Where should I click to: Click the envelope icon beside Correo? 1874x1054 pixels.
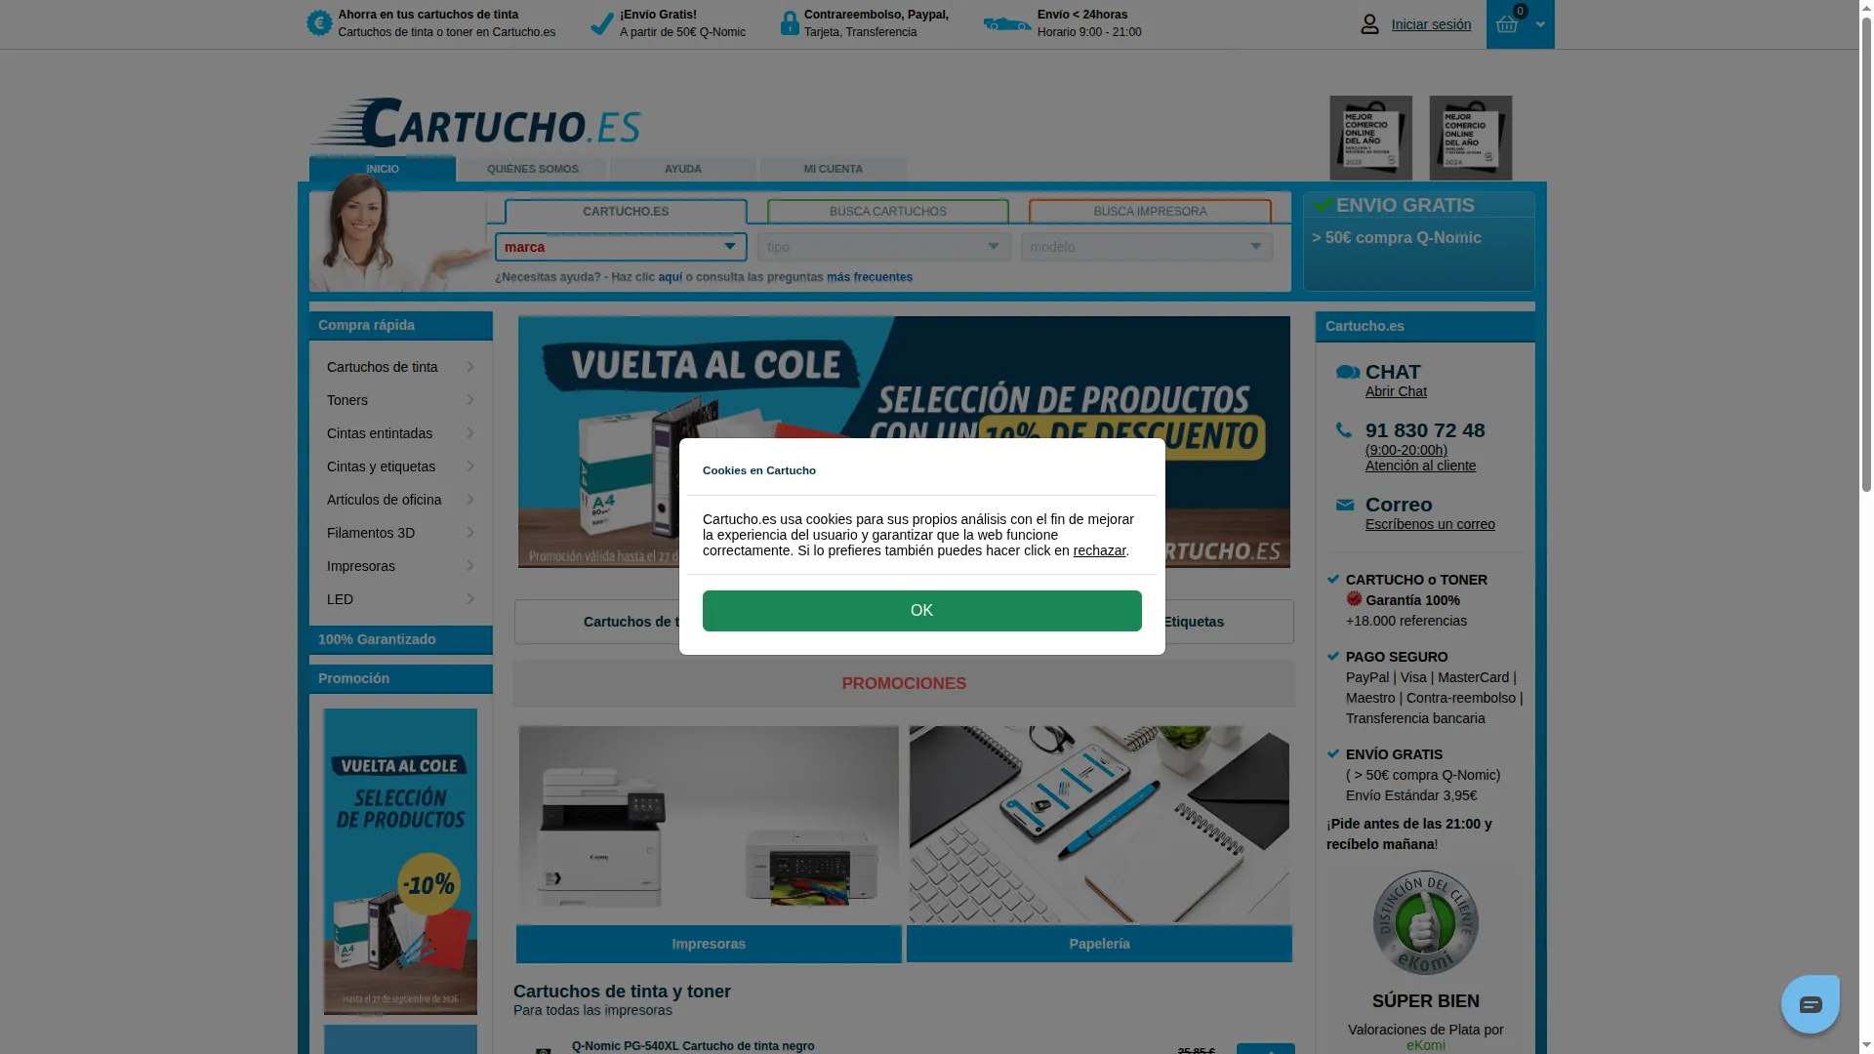[1345, 505]
